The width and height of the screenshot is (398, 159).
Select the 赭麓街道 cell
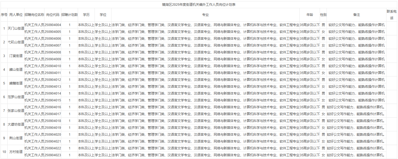point(16,83)
